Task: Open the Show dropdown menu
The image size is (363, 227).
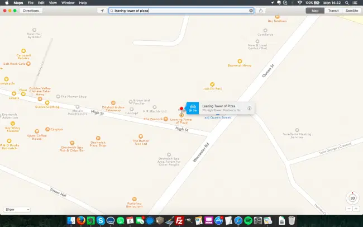Action: pyautogui.click(x=17, y=209)
